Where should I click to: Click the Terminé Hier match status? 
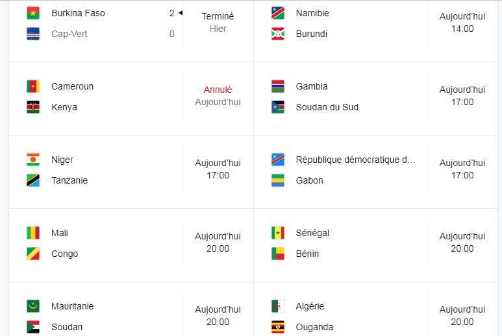[218, 22]
